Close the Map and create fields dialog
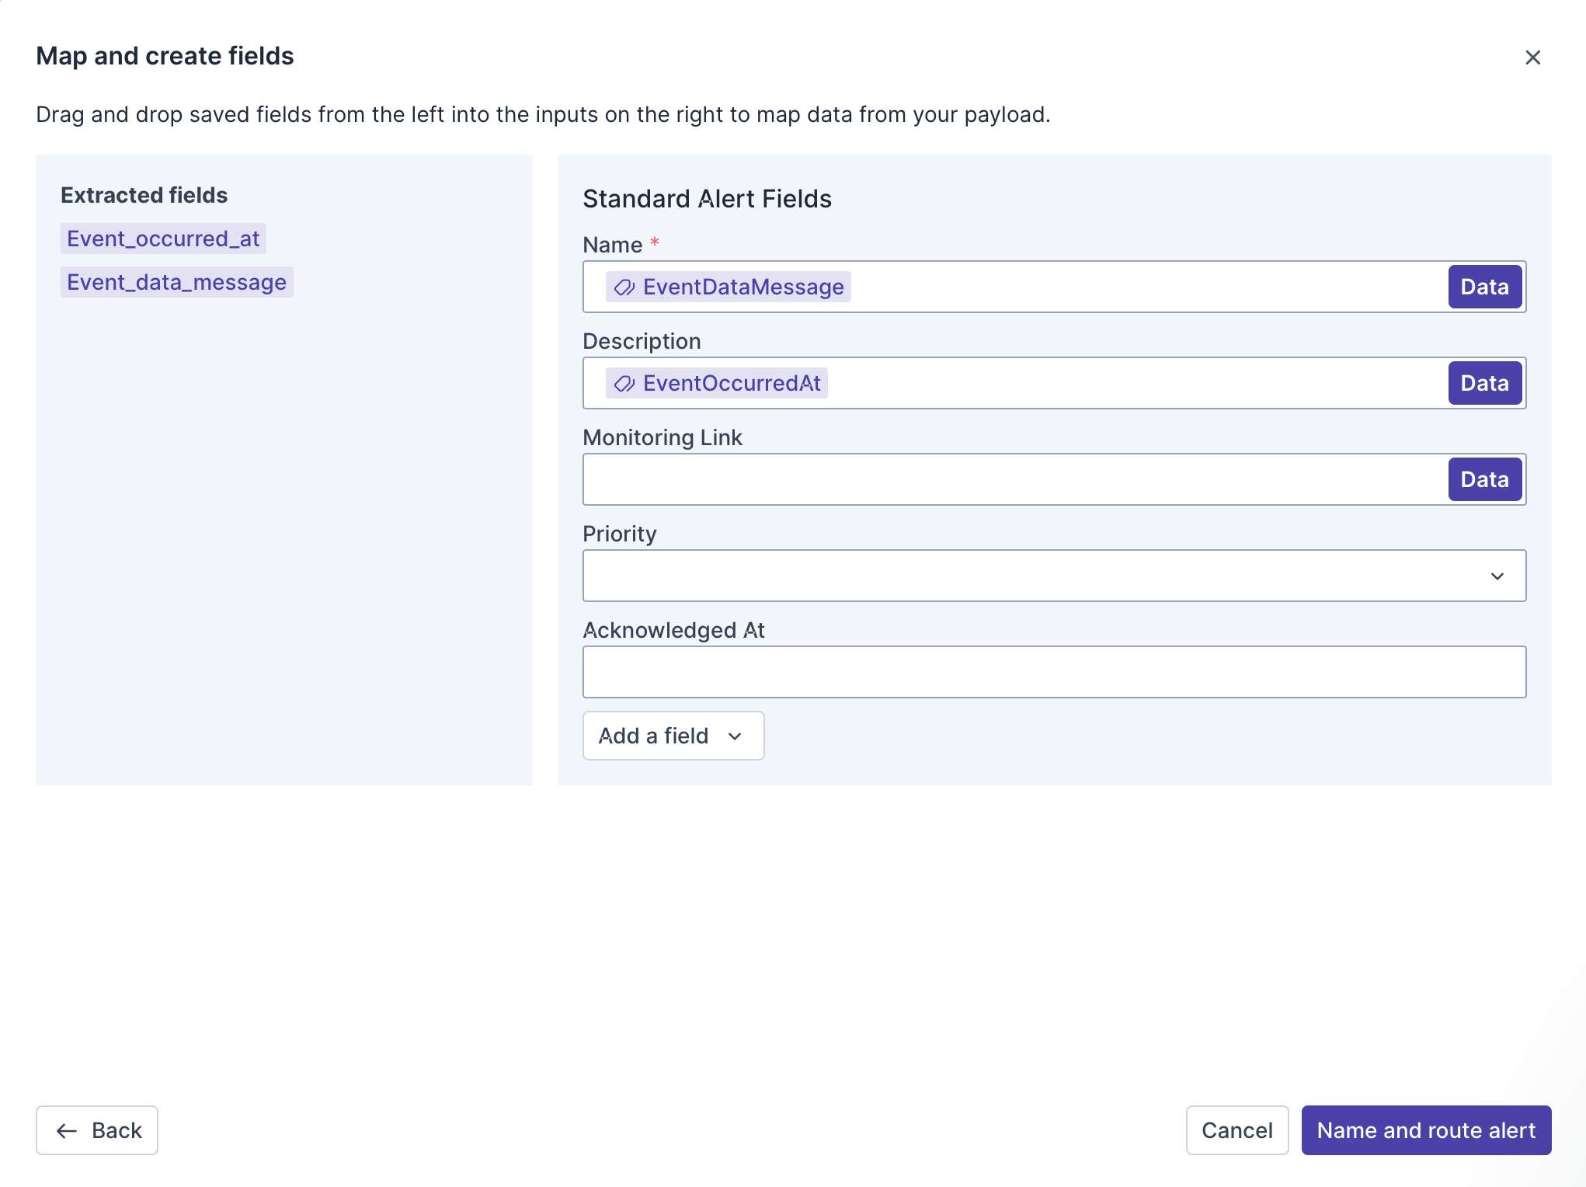1586x1187 pixels. point(1532,57)
